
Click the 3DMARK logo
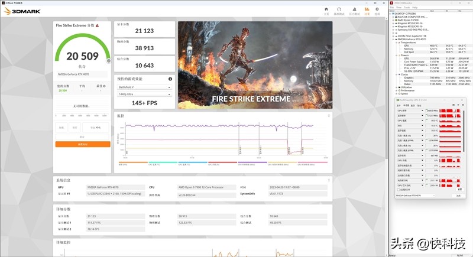(22, 11)
